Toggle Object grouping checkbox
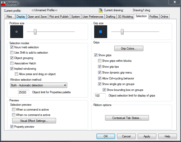 pyautogui.click(x=12, y=58)
